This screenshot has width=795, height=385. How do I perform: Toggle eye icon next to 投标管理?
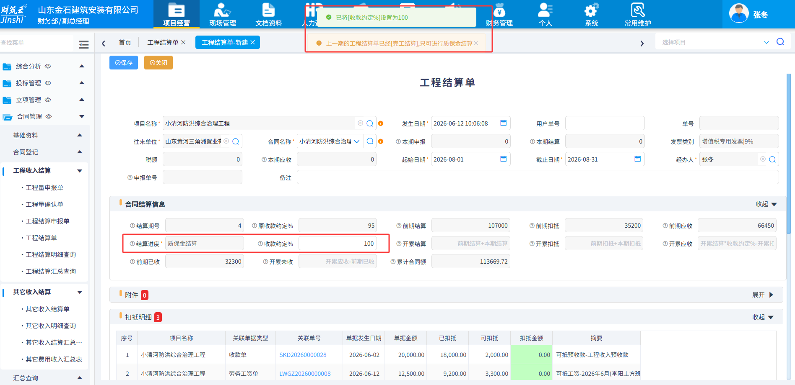48,83
